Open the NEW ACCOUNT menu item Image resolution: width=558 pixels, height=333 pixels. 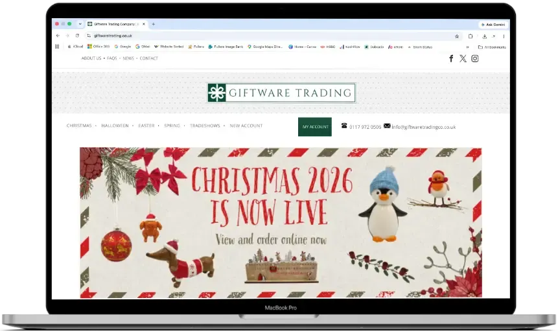[246, 126]
